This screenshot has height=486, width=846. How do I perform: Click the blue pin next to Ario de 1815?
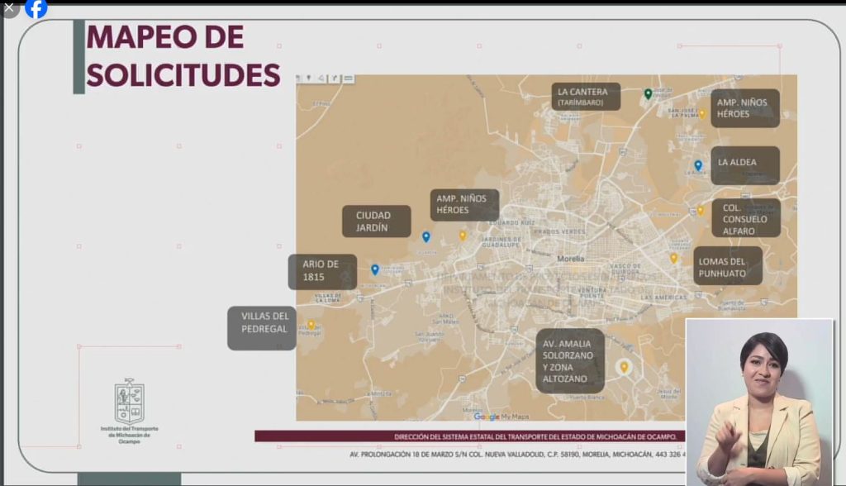tap(375, 269)
